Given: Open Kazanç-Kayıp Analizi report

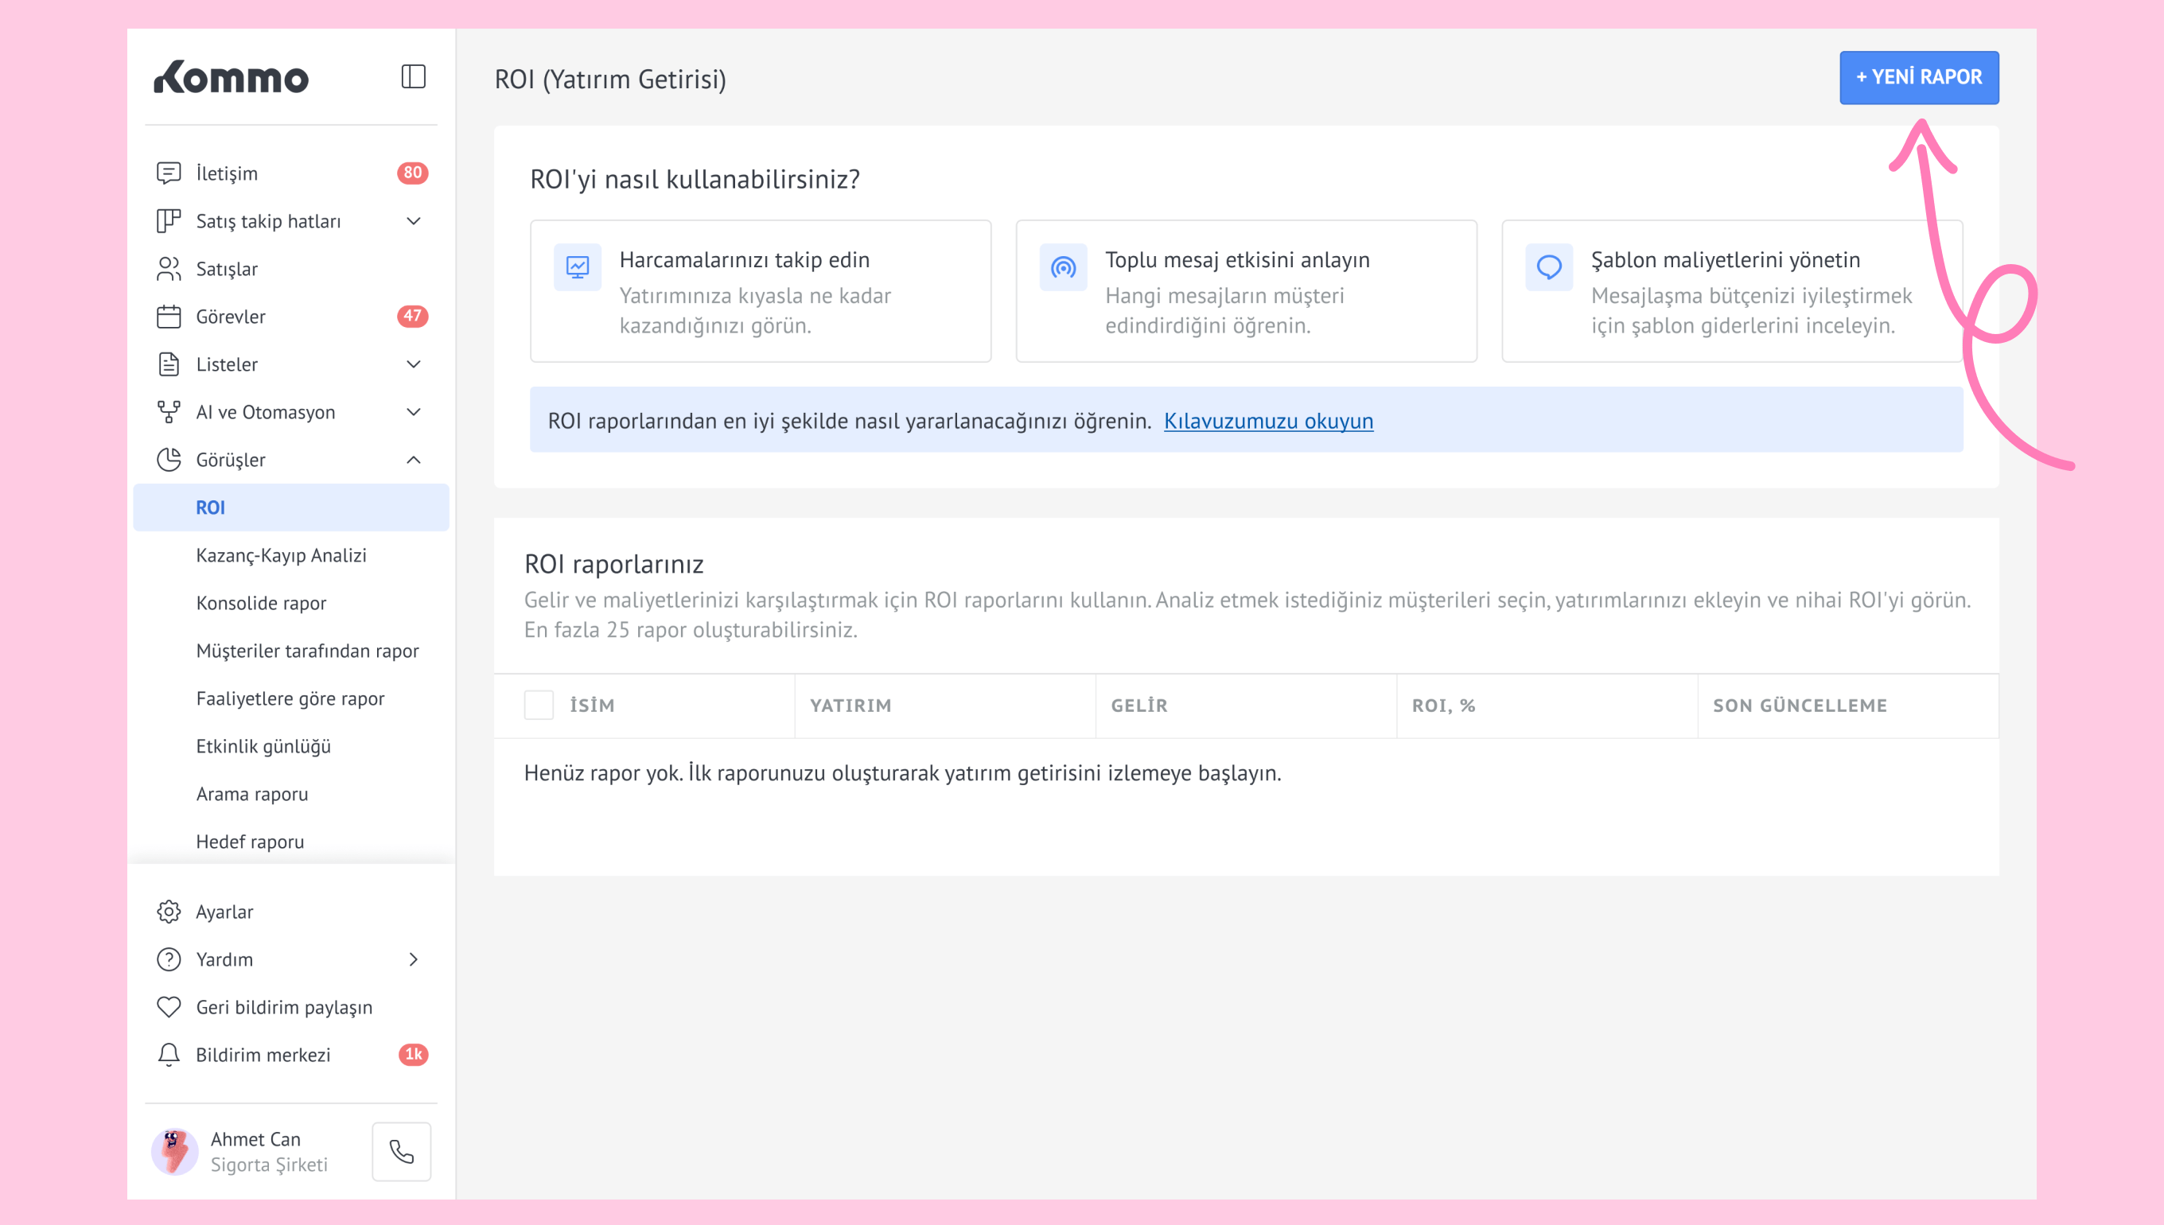Looking at the screenshot, I should 281,555.
